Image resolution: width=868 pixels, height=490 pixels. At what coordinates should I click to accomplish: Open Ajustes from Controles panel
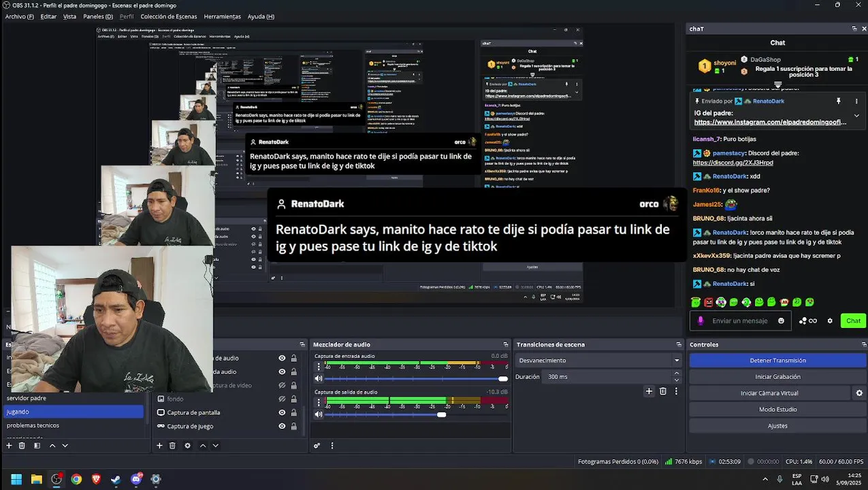pyautogui.click(x=777, y=426)
